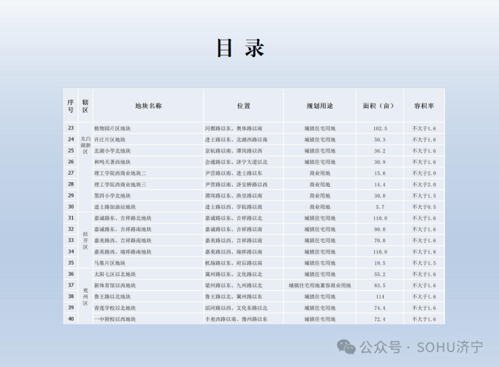Click the 商业用地 cell in row 30
Screen dimensions: 499x367
320,207
